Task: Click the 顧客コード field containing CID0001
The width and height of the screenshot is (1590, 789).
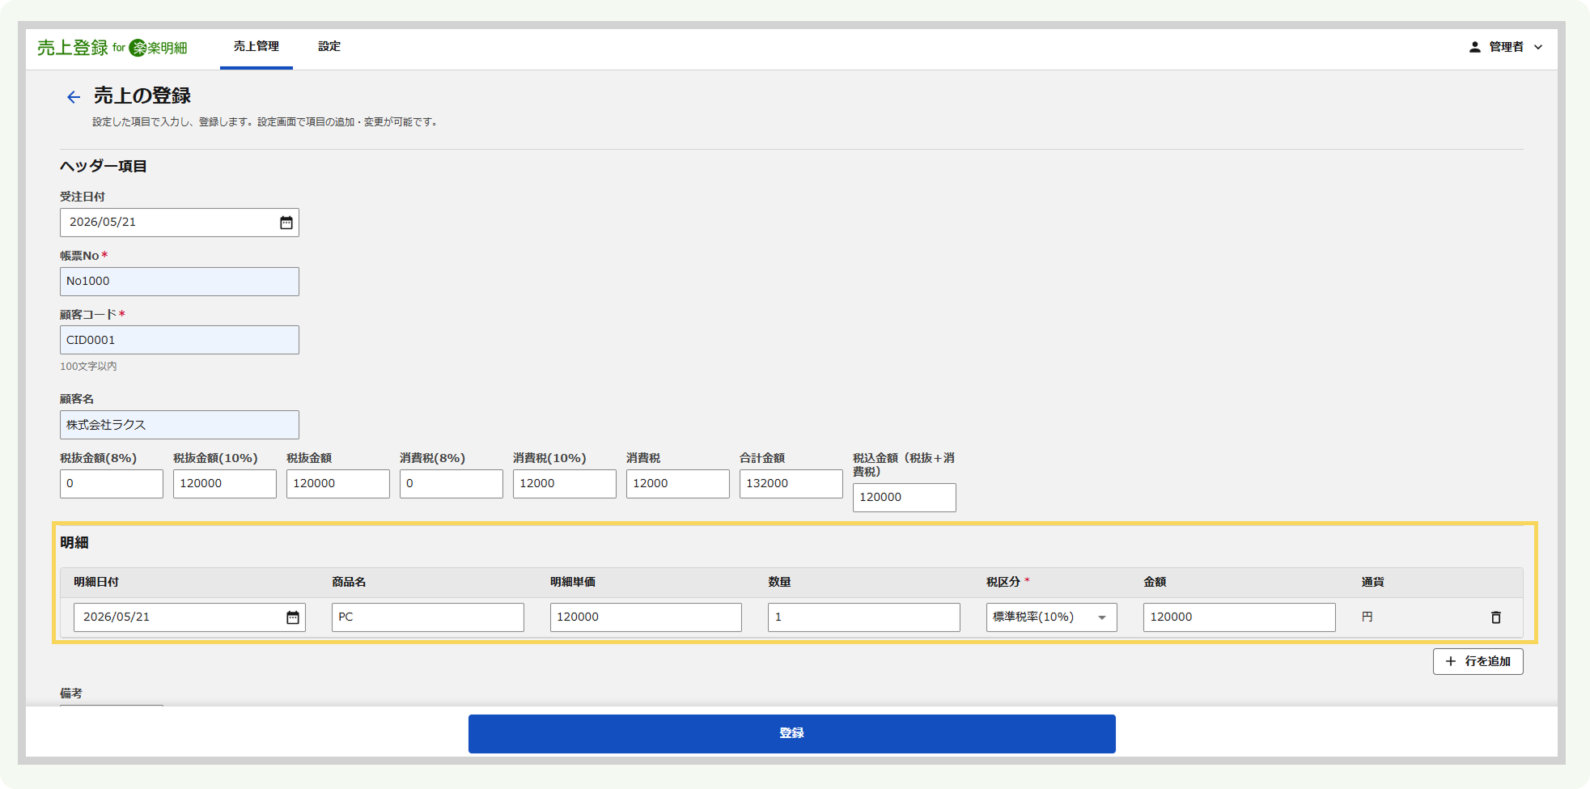Action: 180,340
